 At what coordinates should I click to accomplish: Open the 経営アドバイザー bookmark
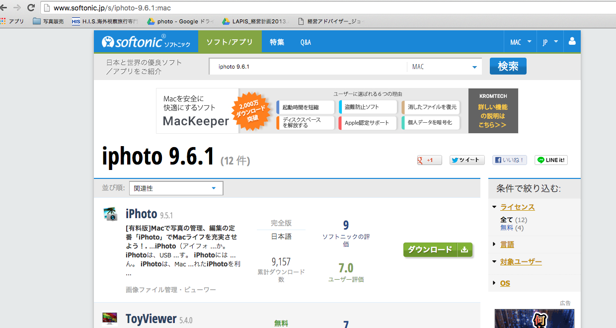[331, 21]
